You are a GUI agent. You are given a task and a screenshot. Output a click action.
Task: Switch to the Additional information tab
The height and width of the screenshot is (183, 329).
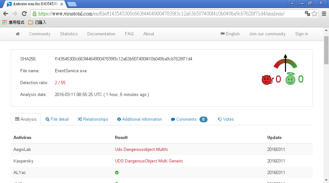tap(139, 119)
